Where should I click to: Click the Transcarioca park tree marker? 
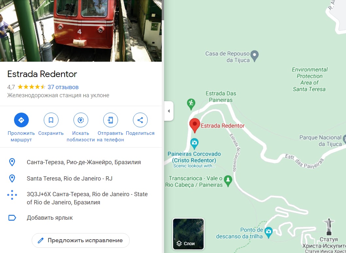pos(228,181)
